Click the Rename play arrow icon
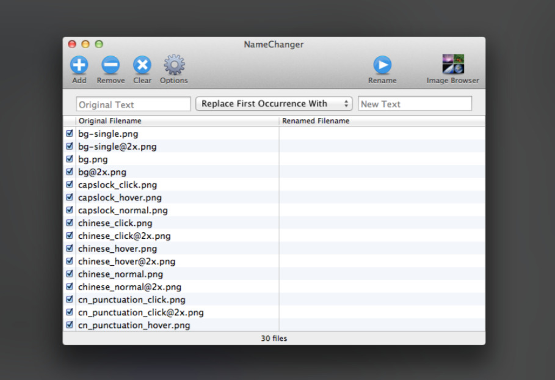Viewport: 555px width, 380px height. coord(382,65)
